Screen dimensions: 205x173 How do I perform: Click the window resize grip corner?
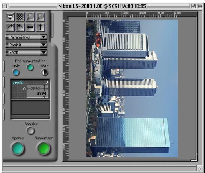199,169
